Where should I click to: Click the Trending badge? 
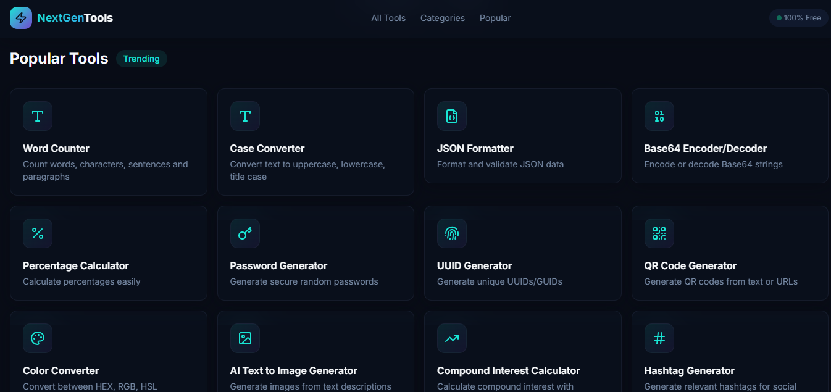point(141,59)
